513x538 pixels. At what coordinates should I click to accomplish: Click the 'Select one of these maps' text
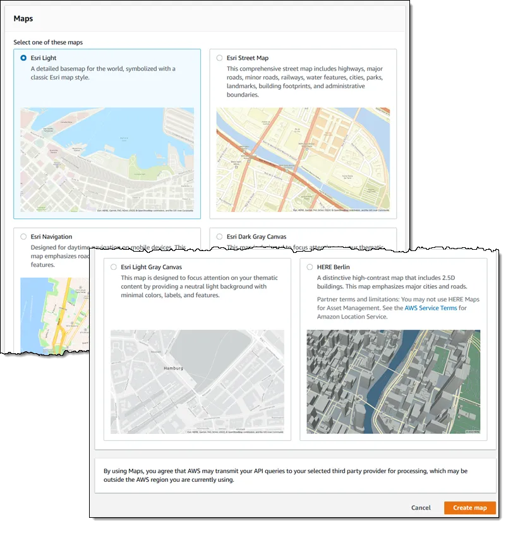(x=48, y=42)
